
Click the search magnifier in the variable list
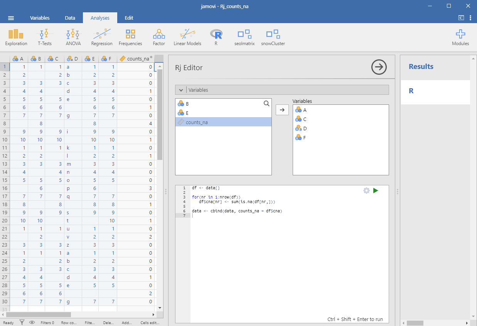coord(266,103)
